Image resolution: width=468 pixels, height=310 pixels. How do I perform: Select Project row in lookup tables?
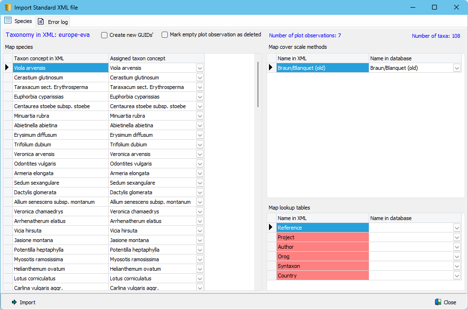tap(323, 237)
